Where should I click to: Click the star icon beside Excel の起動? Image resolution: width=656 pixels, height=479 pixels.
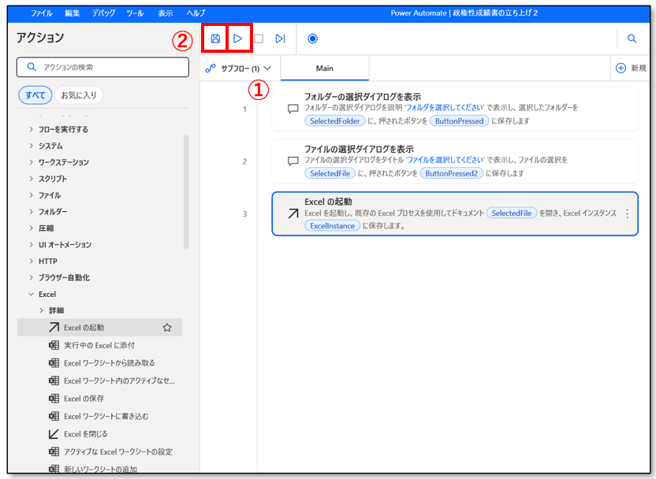click(x=167, y=328)
